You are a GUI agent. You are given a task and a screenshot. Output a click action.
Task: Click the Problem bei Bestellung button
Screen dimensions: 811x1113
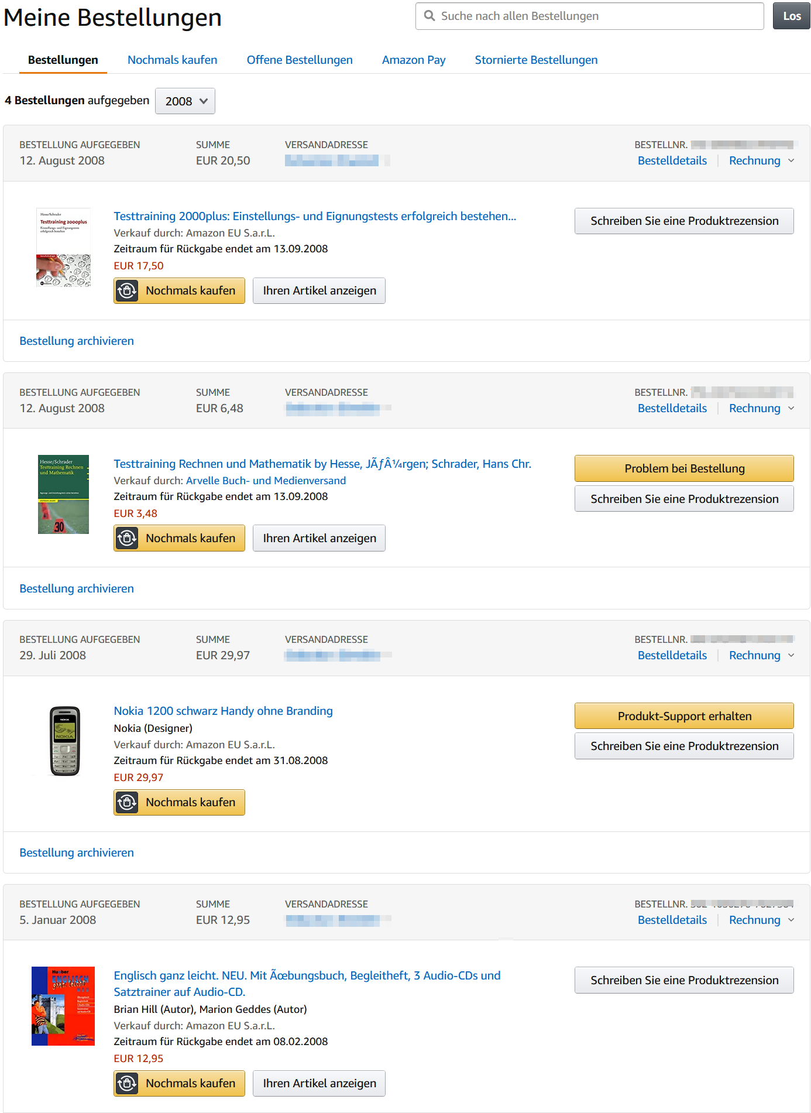[x=684, y=468]
